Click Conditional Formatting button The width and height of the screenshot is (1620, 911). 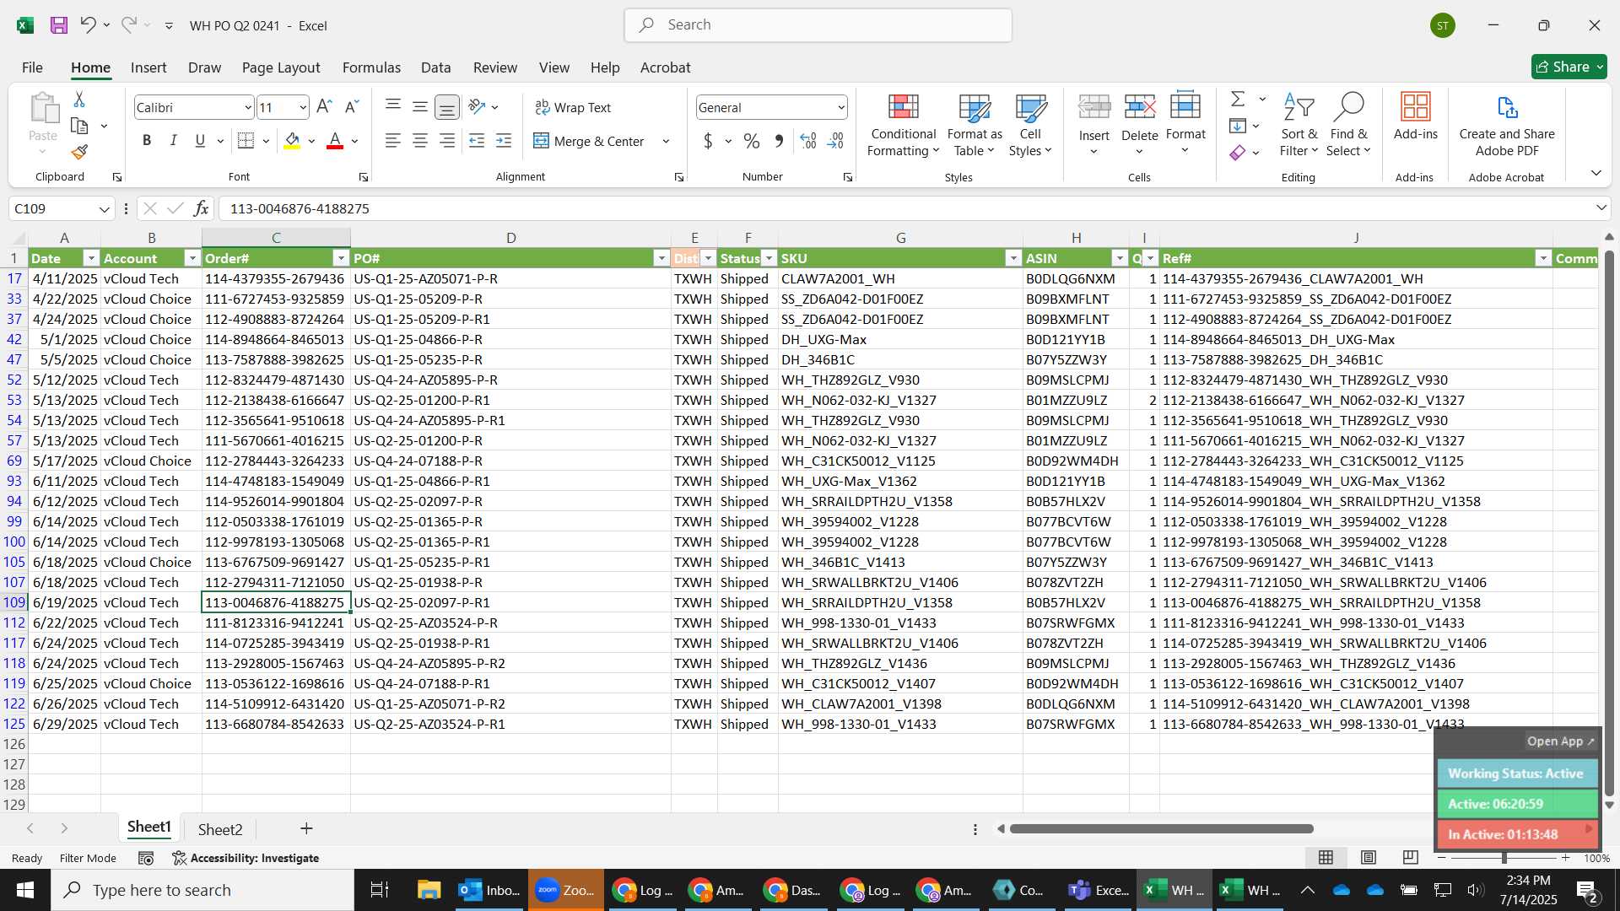(x=904, y=126)
